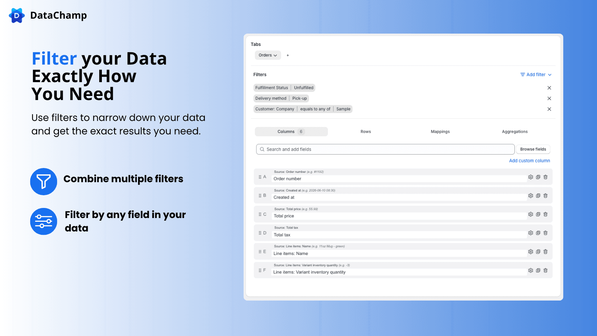The width and height of the screenshot is (597, 336).
Task: Open settings for Variant inventory quantity column
Action: pos(531,270)
